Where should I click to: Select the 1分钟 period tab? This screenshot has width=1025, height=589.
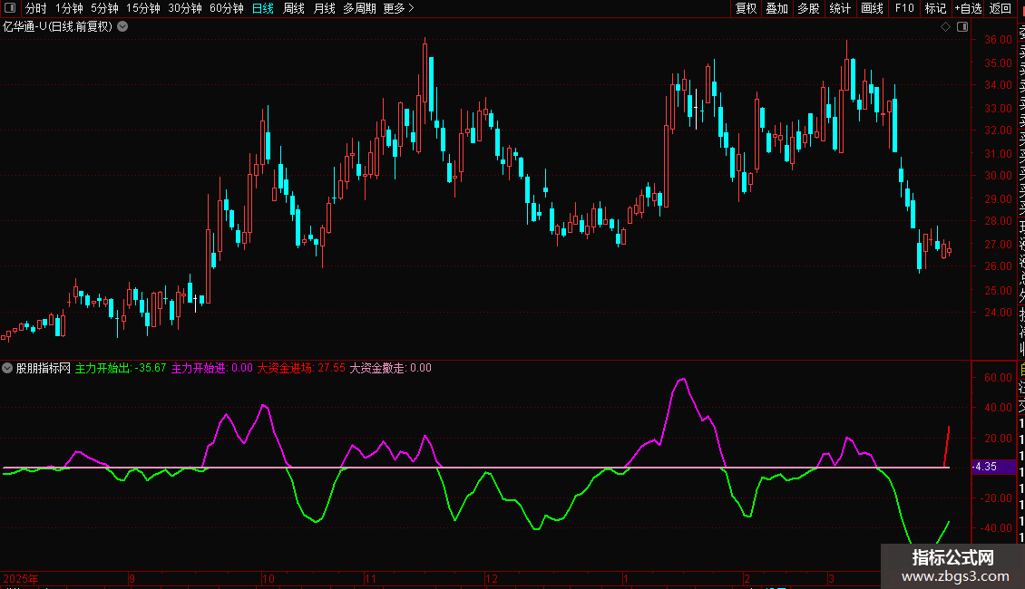point(69,8)
